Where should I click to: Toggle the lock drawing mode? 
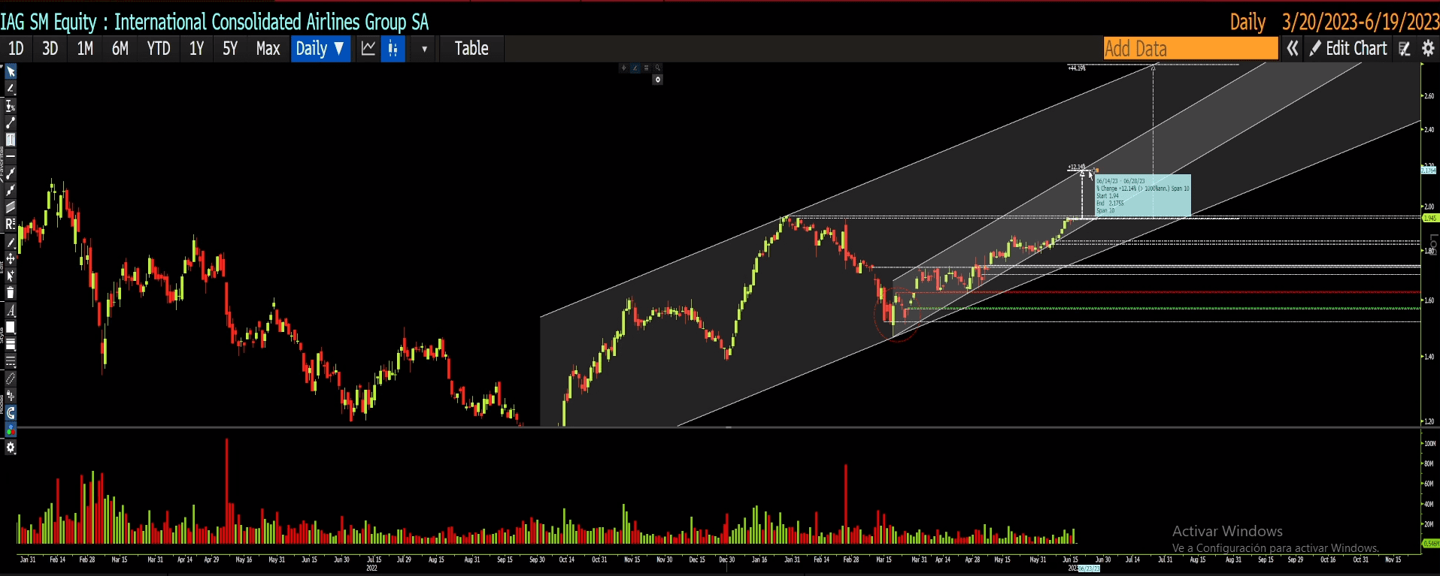click(x=11, y=396)
